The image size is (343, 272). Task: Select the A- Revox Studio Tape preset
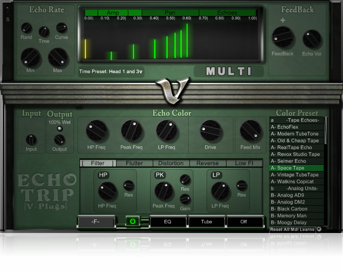296,154
